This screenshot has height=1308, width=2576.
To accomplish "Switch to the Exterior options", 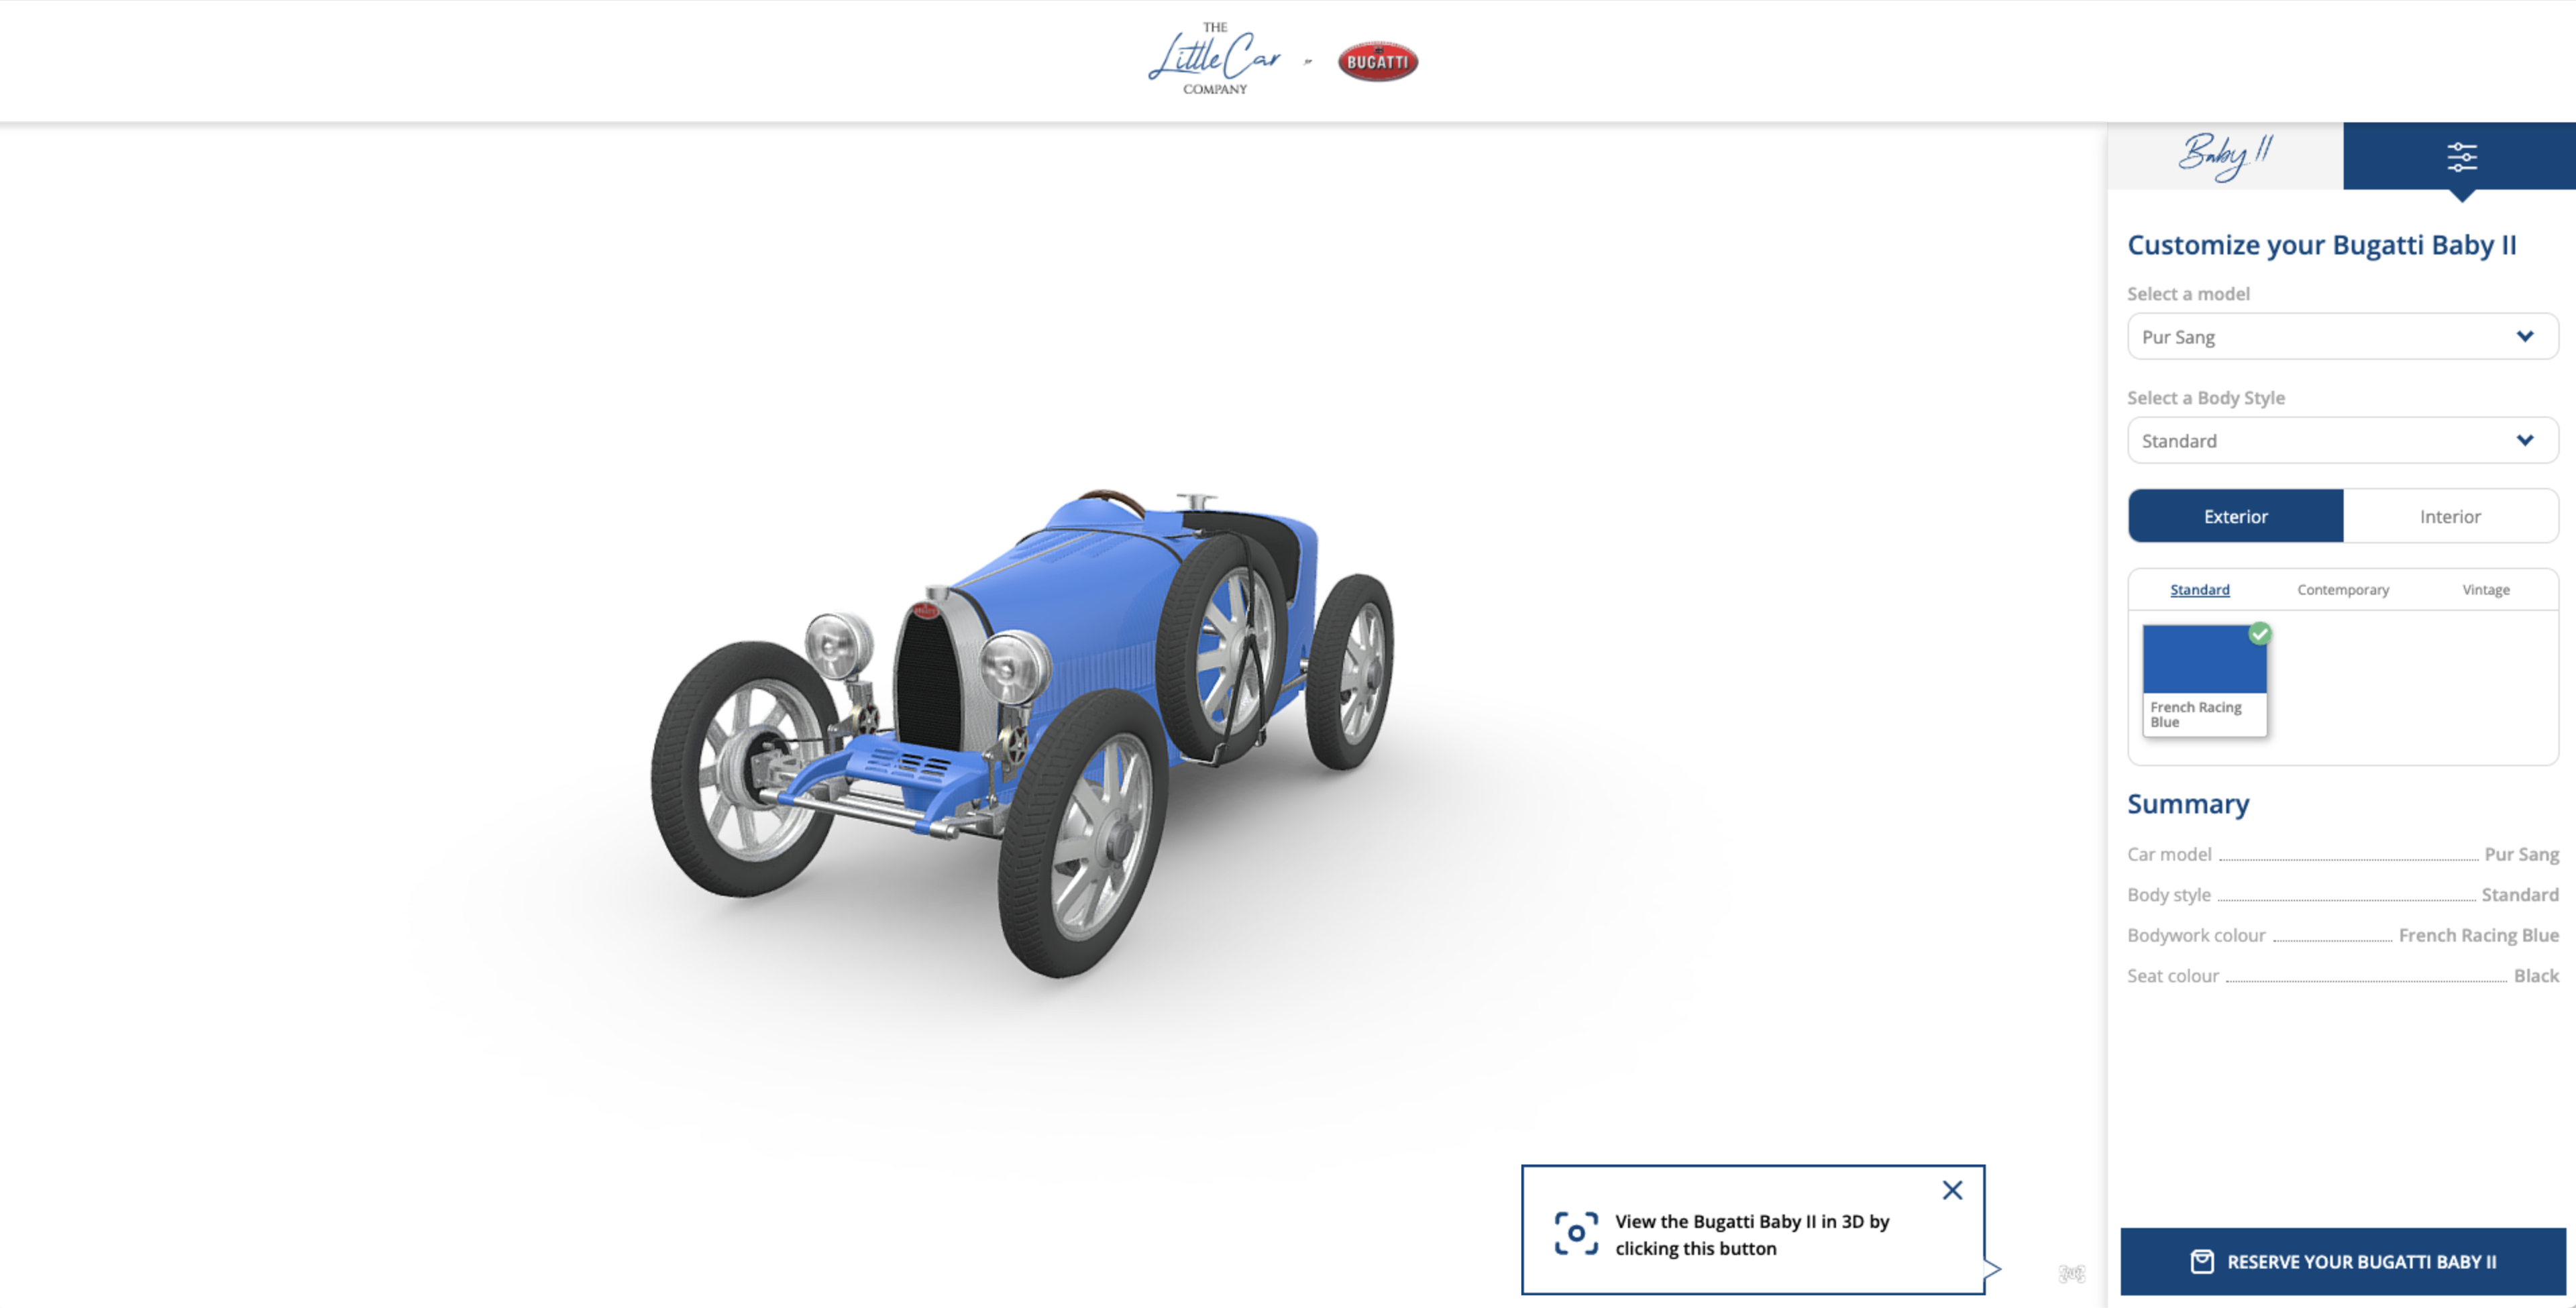I will (x=2235, y=516).
